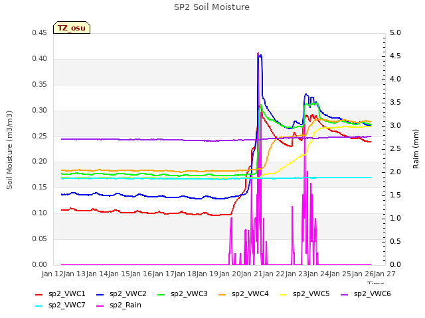Click the blue sp2_VWC2 legend swatch
Screen dimensions: 425x318
(x=100, y=294)
